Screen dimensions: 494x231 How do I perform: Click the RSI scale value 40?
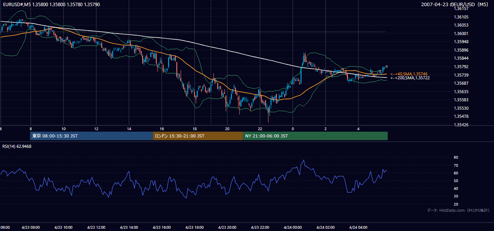point(456,189)
